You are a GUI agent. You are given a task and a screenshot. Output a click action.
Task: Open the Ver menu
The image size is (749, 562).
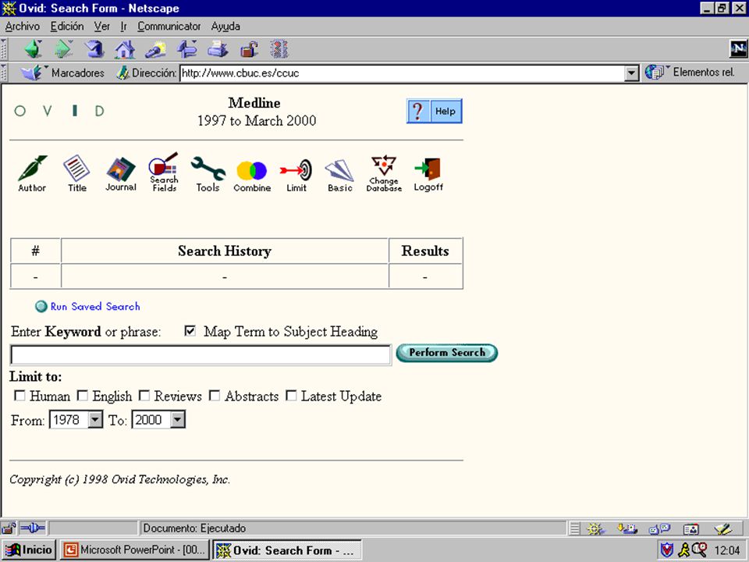[101, 27]
